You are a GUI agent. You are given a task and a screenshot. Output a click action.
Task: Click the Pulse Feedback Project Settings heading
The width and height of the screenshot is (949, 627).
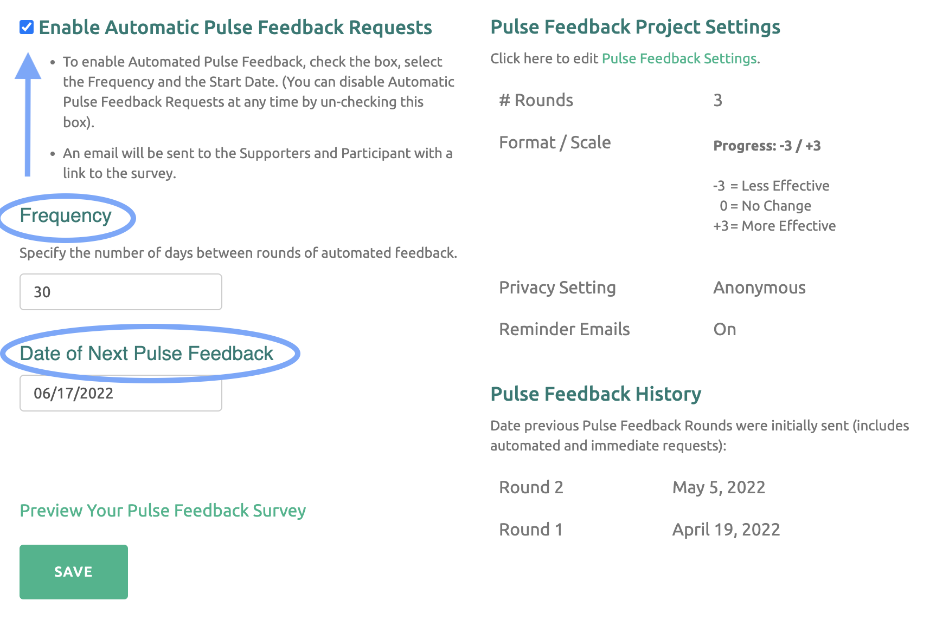tap(635, 27)
